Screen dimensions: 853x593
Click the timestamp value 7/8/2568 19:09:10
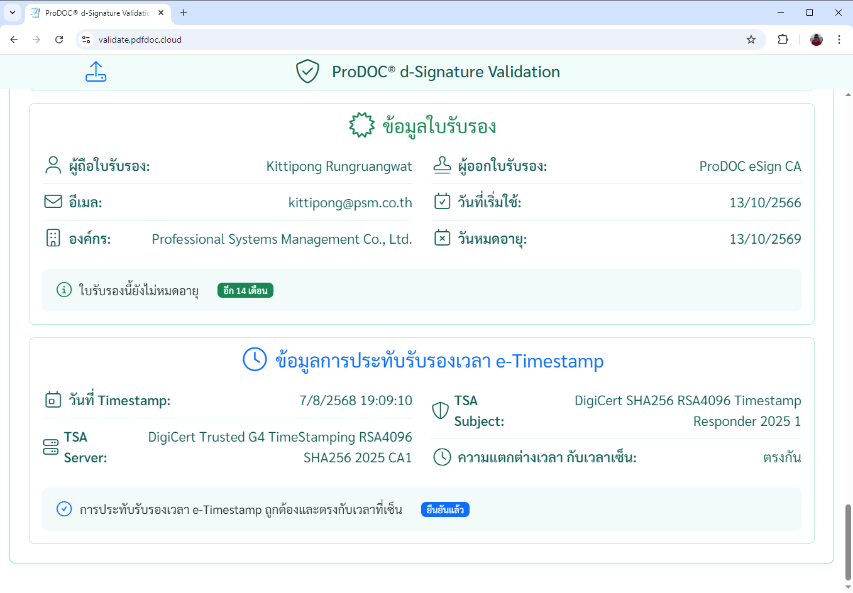point(356,401)
